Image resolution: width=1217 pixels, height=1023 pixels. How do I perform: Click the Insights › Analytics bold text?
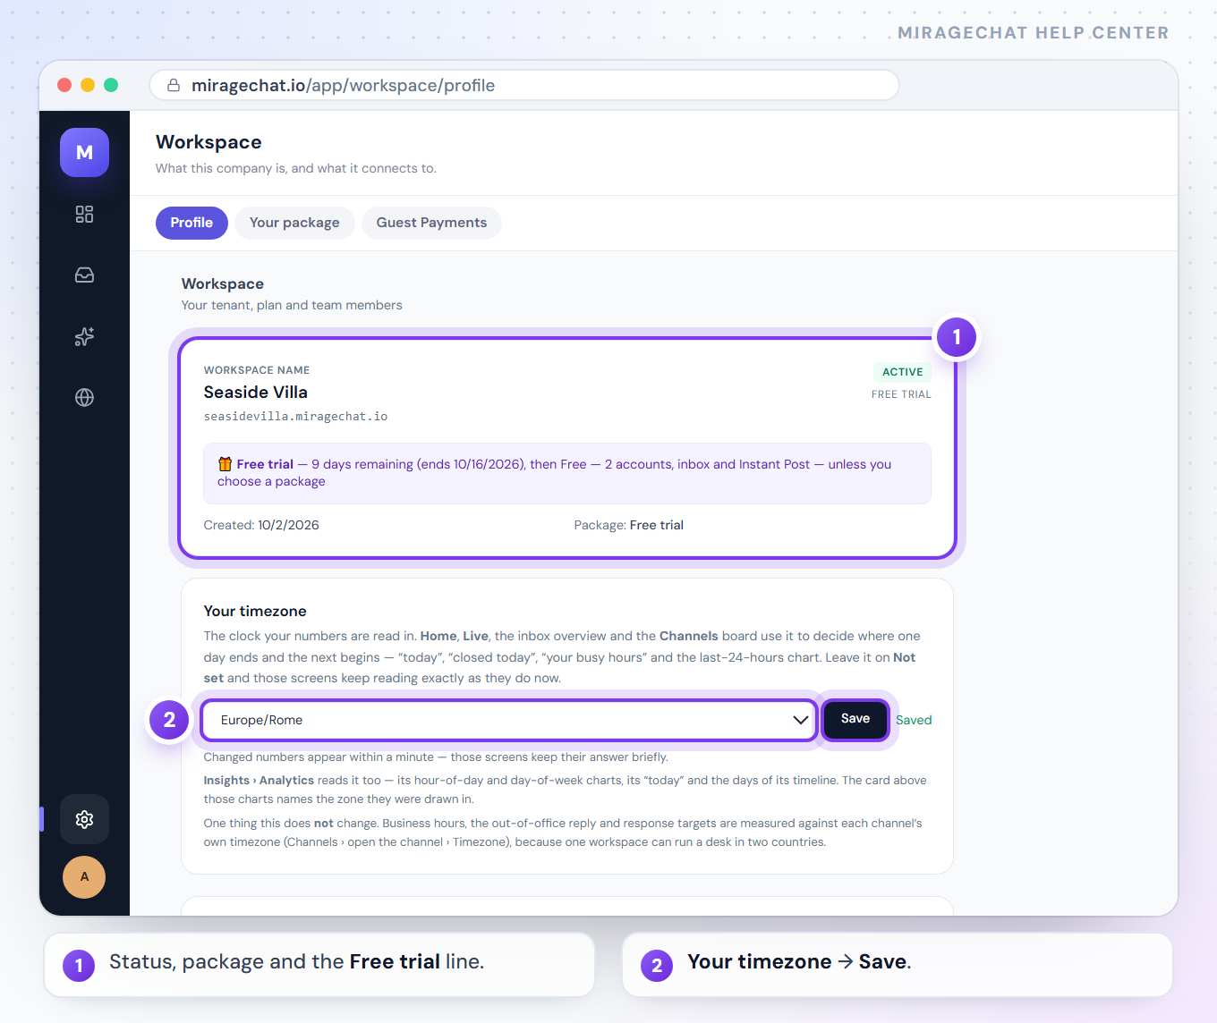coord(259,780)
